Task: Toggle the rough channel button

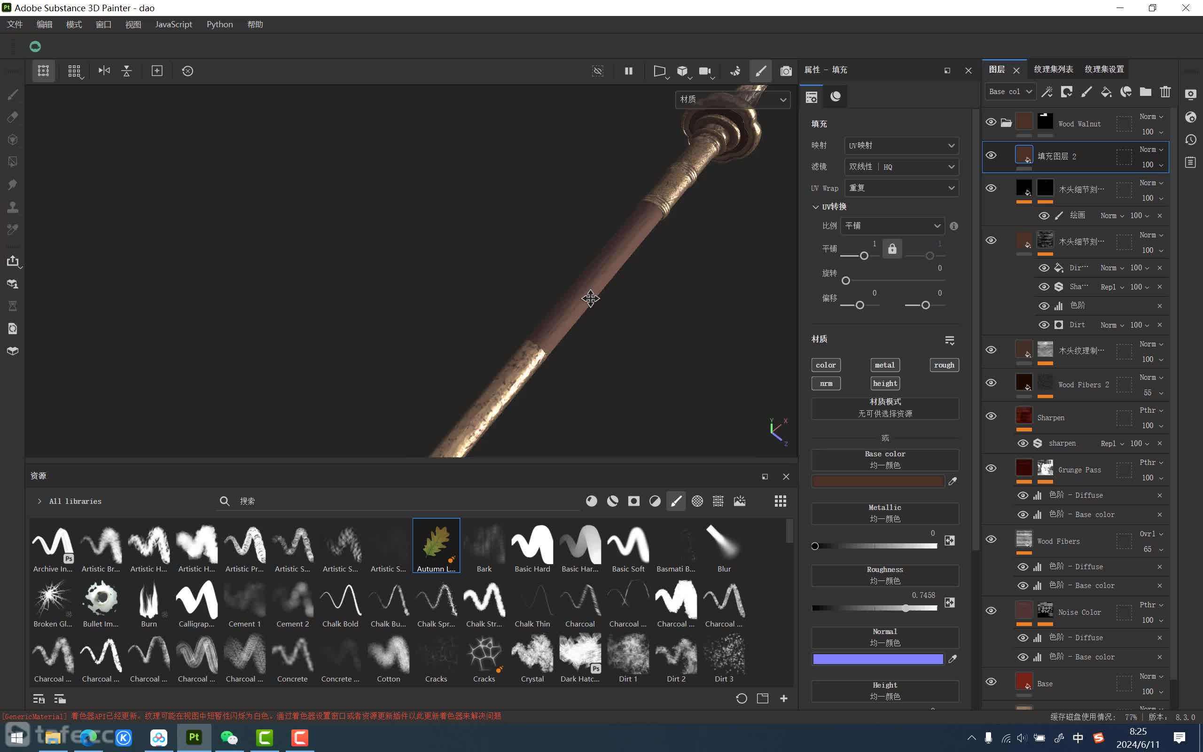Action: pyautogui.click(x=944, y=365)
